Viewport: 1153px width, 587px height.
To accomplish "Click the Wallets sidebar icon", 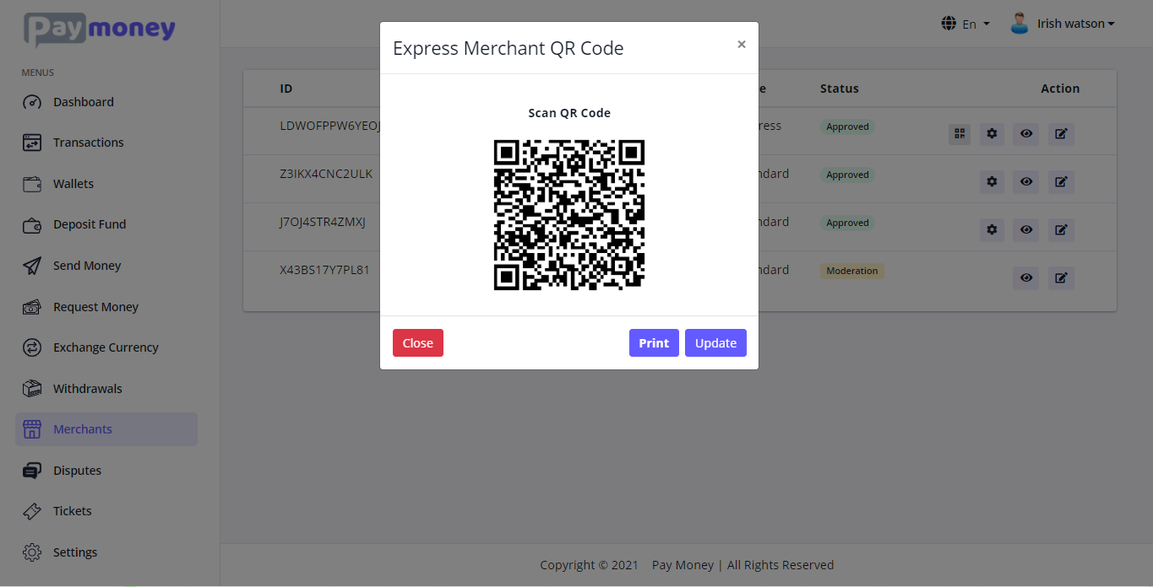I will [31, 183].
